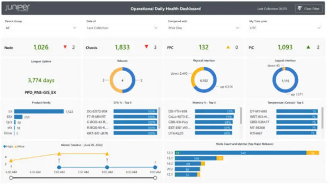Screen dimensions: 330x185
Task: Click the Temperature Top 5 list scrollbar
Action: pos(322,118)
